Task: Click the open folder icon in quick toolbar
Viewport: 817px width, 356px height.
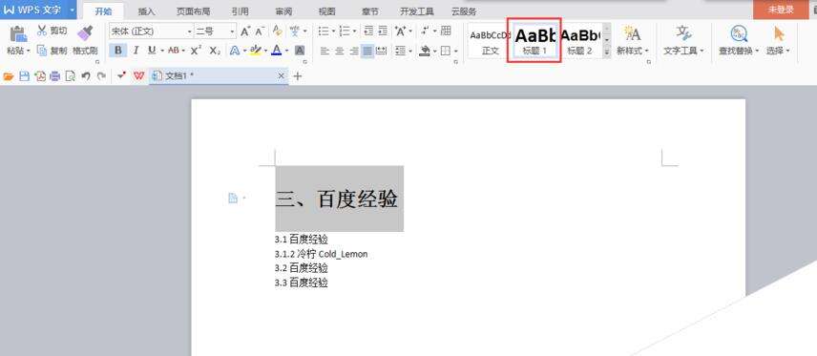Action: click(9, 76)
